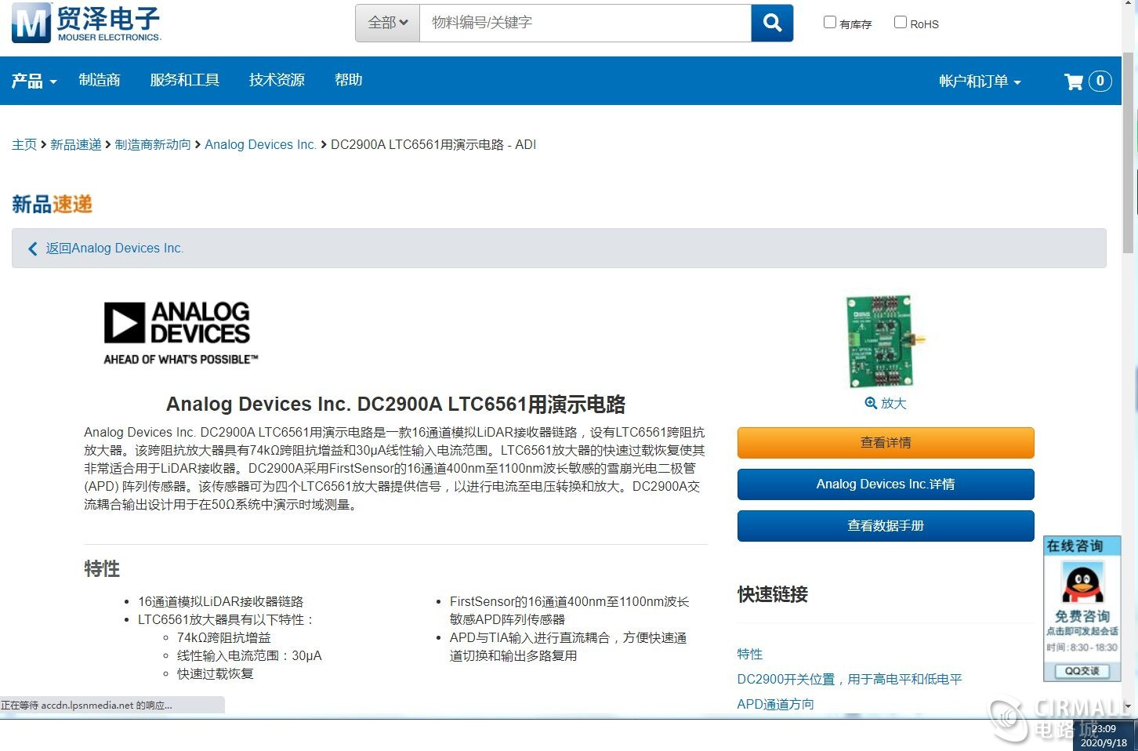Click the system clock 23:09
This screenshot has height=751, width=1138.
(x=1104, y=729)
